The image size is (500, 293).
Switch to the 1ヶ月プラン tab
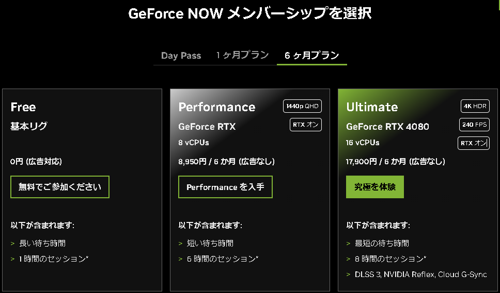coord(242,55)
